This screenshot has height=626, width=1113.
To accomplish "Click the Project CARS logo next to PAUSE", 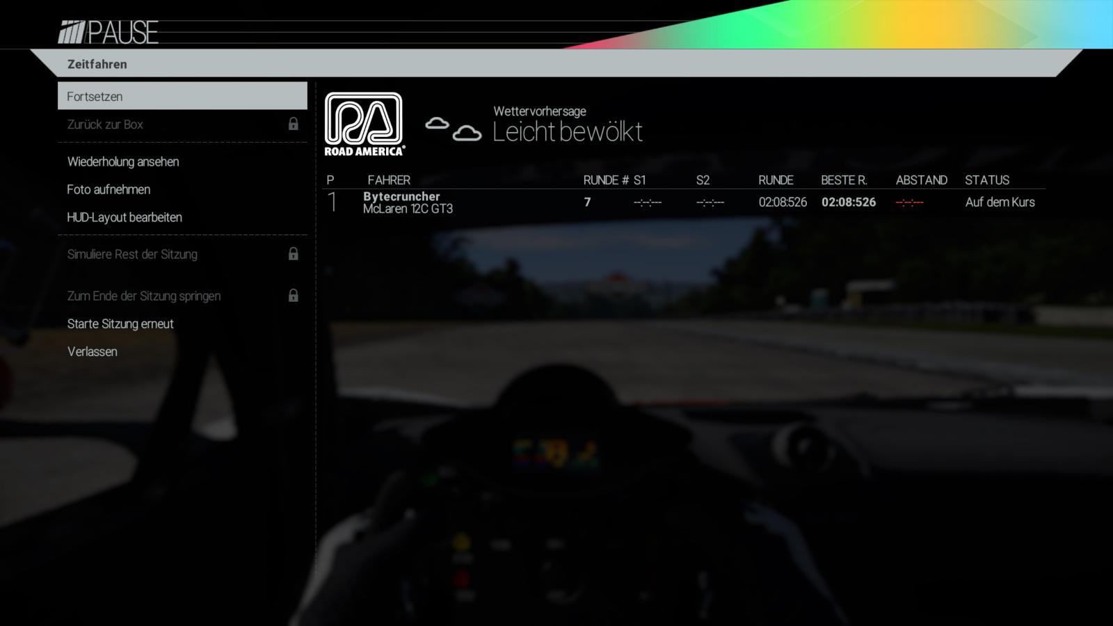I will click(x=71, y=33).
